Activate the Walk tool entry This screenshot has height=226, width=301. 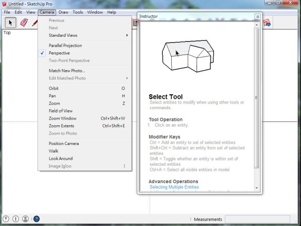point(85,151)
